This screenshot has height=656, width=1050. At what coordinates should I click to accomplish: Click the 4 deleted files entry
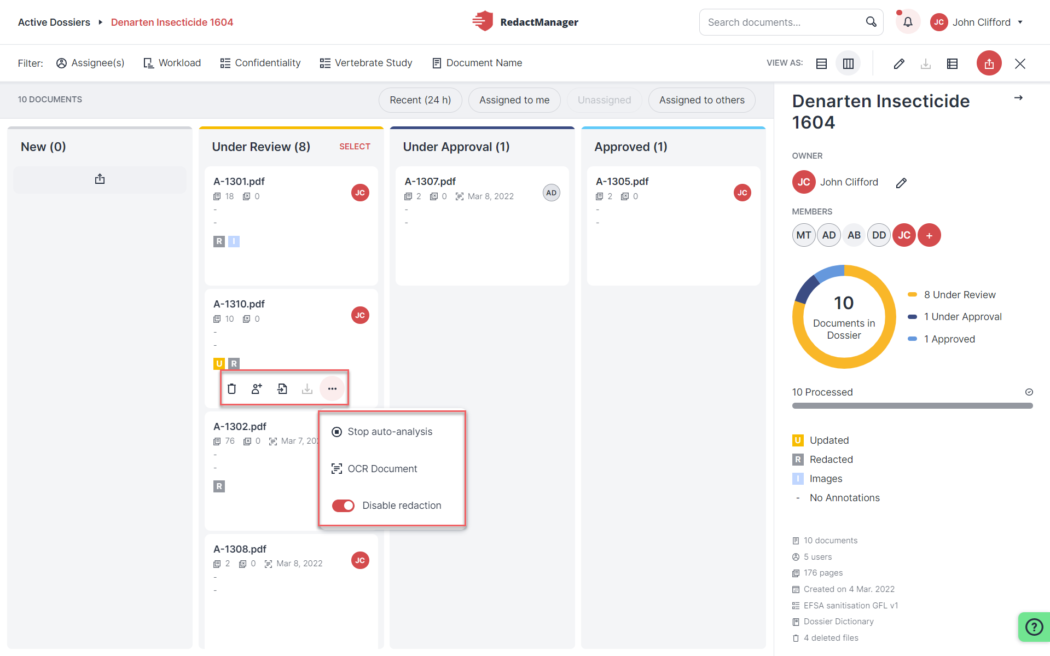825,638
